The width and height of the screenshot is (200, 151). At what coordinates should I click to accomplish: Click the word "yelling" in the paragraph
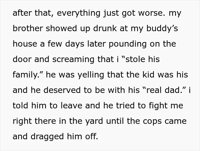(x=91, y=75)
